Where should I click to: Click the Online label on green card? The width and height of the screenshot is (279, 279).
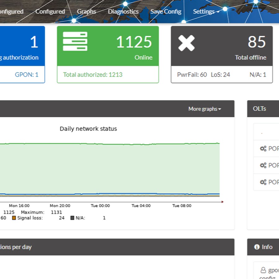[144, 57]
